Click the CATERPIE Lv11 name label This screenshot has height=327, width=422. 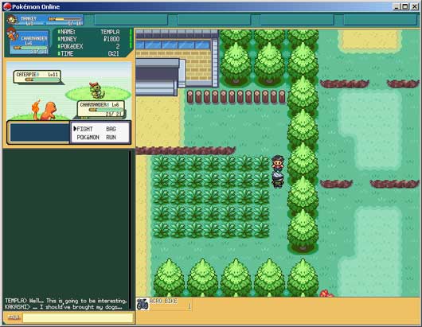coord(37,74)
